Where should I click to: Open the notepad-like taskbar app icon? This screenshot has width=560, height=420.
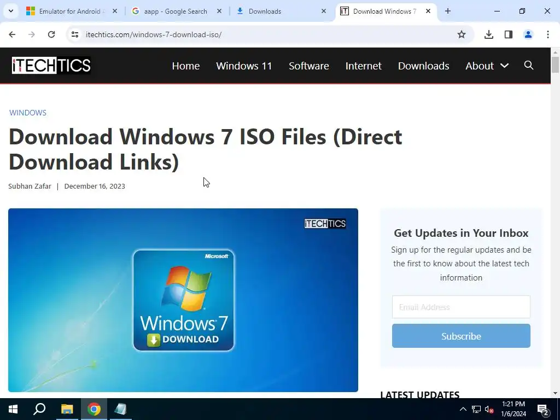[x=121, y=409]
